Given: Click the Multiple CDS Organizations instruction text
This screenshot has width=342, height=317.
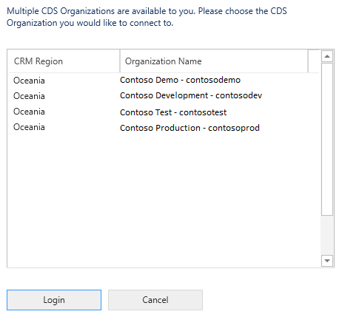Looking at the screenshot, I should click(147, 17).
